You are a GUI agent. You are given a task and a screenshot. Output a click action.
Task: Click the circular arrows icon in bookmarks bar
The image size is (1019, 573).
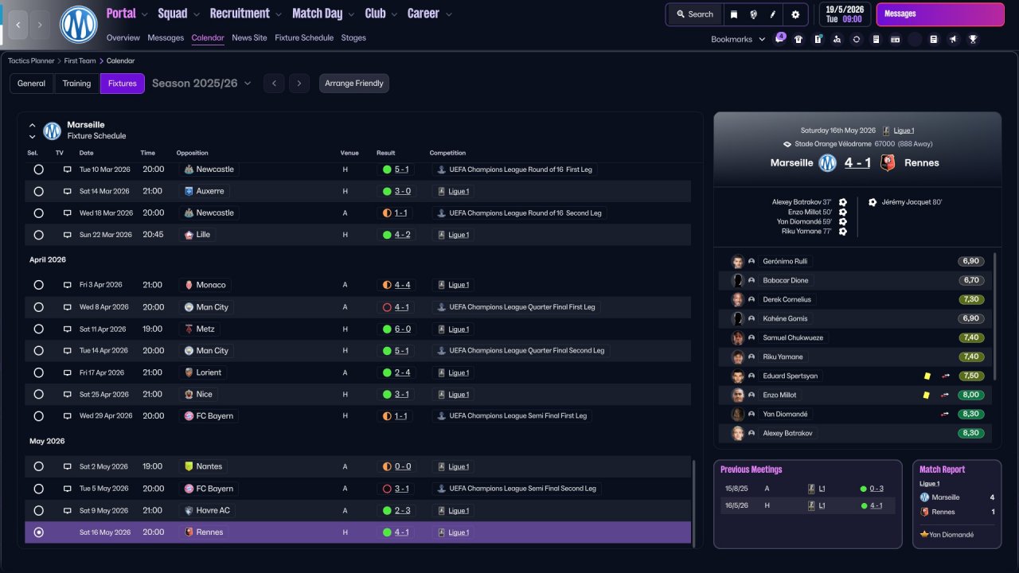[x=857, y=39]
